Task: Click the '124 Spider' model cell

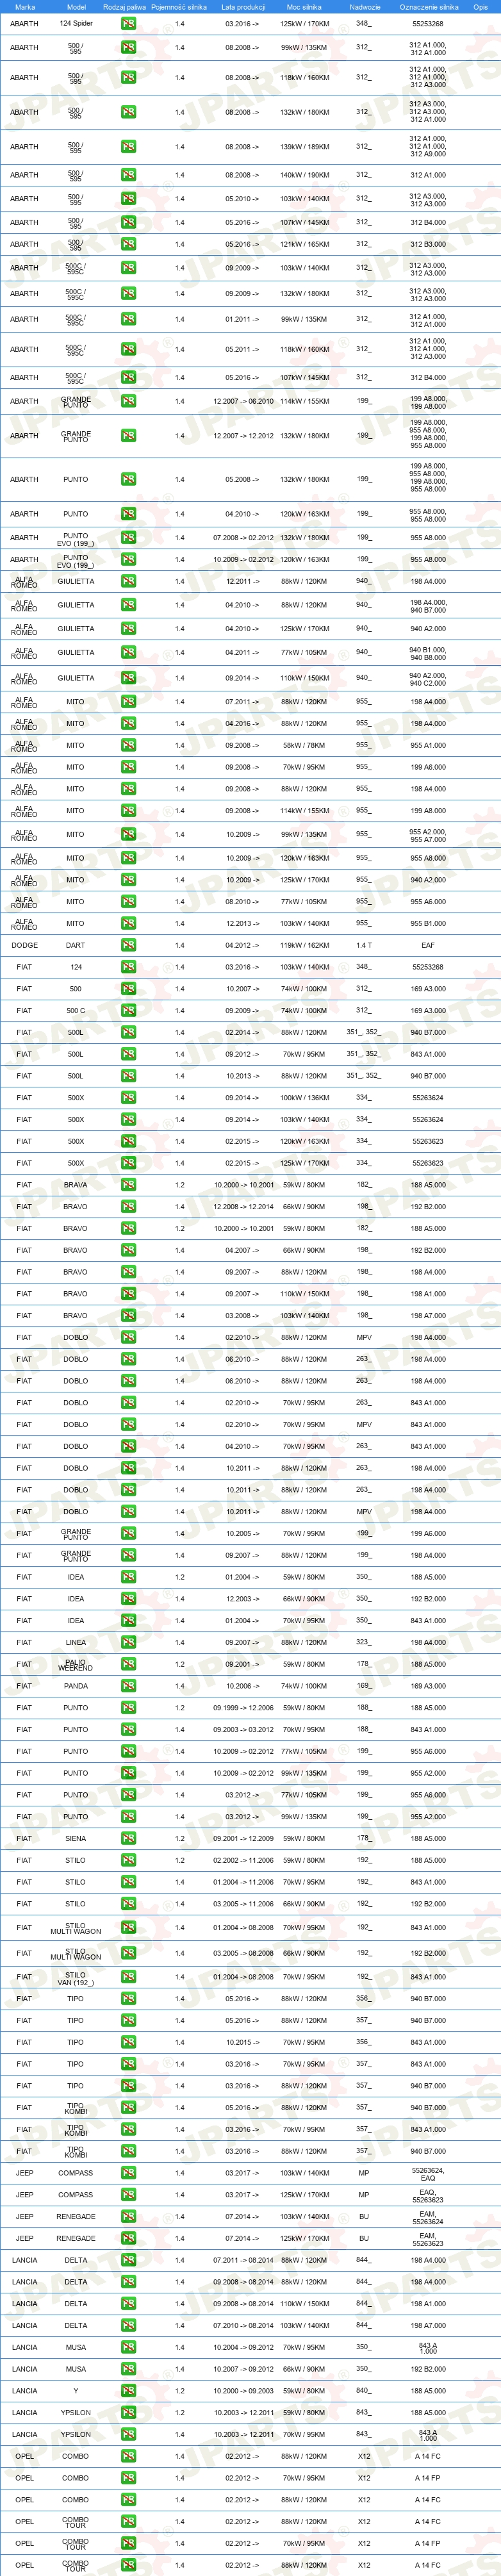Action: coord(76,23)
